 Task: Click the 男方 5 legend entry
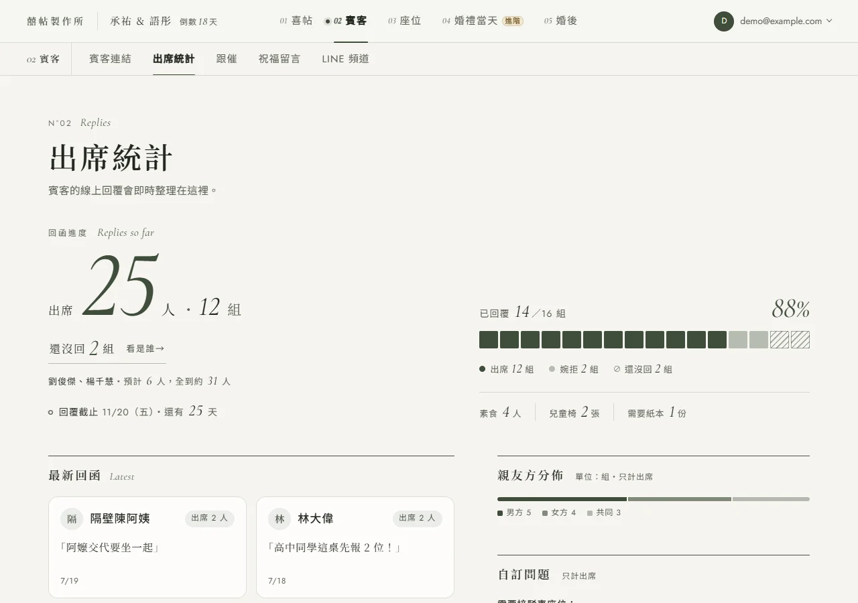pyautogui.click(x=514, y=513)
